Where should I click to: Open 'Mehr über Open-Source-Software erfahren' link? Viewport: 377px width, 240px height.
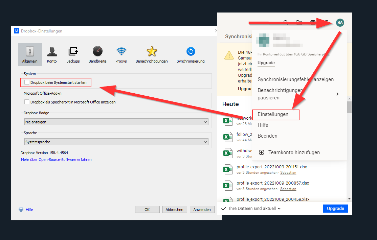click(56, 160)
